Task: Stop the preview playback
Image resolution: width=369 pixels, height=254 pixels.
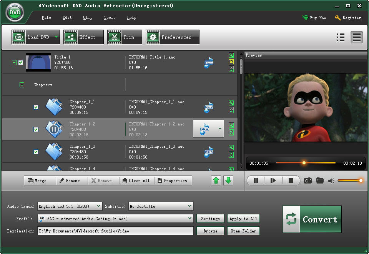Action: click(x=291, y=180)
